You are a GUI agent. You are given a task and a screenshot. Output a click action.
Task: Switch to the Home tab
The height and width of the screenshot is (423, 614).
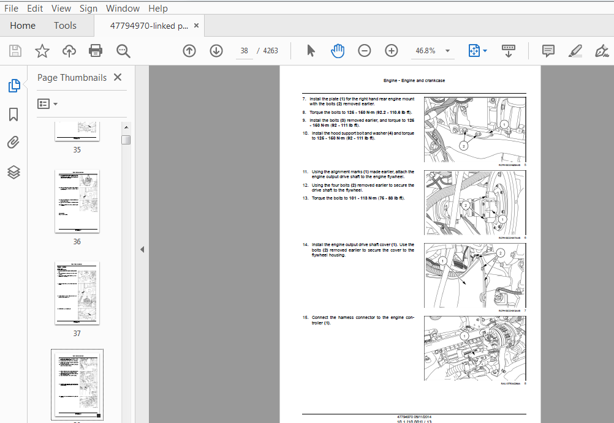click(x=23, y=26)
